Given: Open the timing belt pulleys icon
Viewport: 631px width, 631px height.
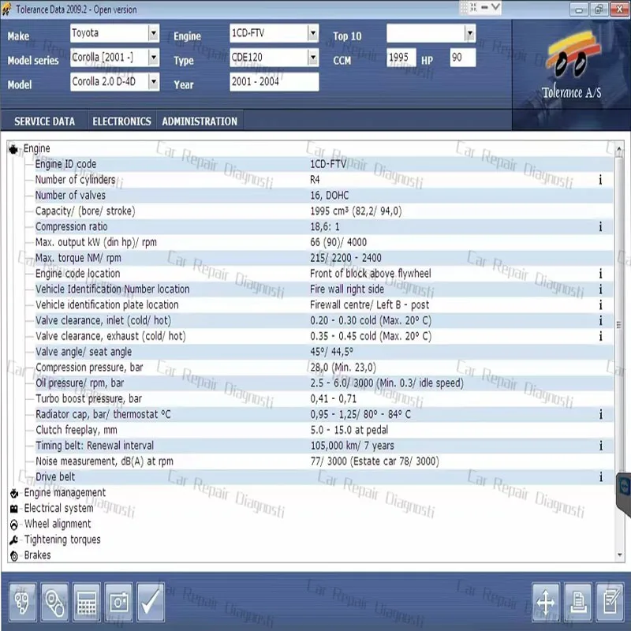Looking at the screenshot, I should click(x=54, y=602).
